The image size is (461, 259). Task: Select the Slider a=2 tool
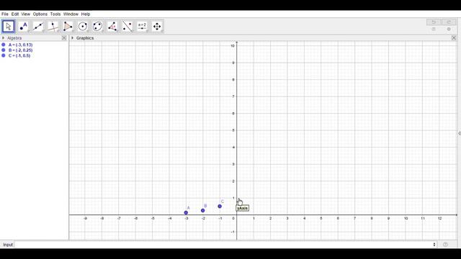coord(143,27)
